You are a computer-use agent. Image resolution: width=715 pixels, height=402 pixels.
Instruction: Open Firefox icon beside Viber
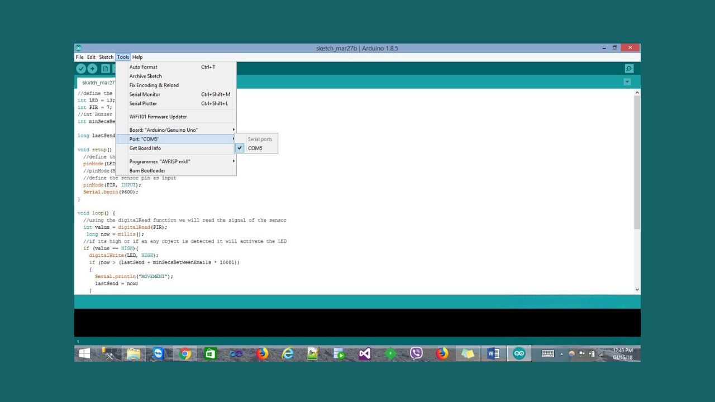[x=442, y=353]
